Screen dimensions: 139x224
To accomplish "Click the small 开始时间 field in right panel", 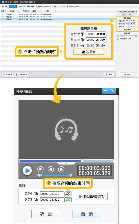I will pyautogui.click(x=131, y=21).
